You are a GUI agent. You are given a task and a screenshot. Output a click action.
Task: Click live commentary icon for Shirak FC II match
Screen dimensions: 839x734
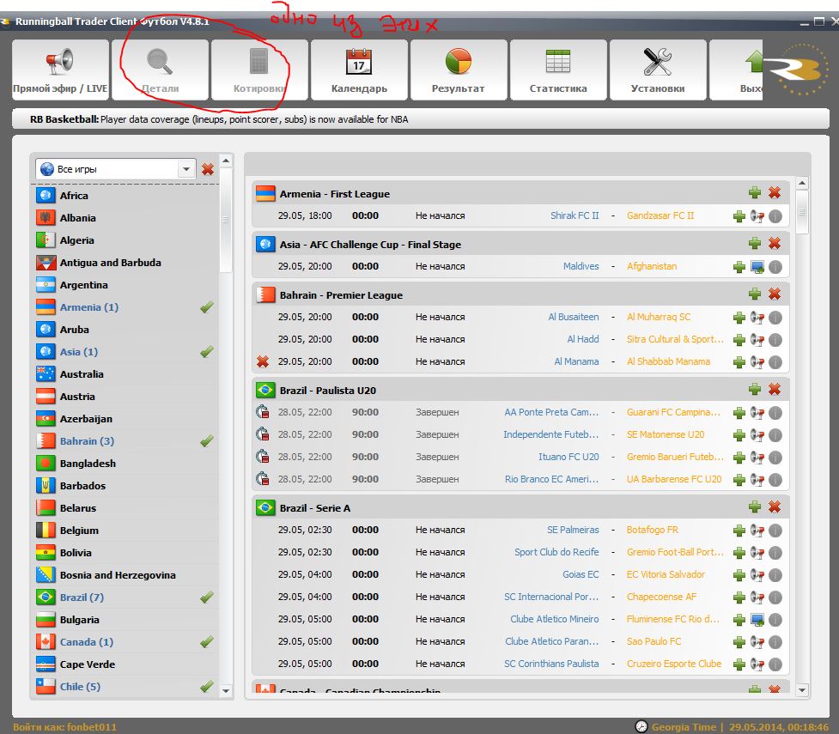[x=757, y=216]
